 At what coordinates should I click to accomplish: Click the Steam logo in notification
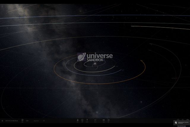[176, 123]
